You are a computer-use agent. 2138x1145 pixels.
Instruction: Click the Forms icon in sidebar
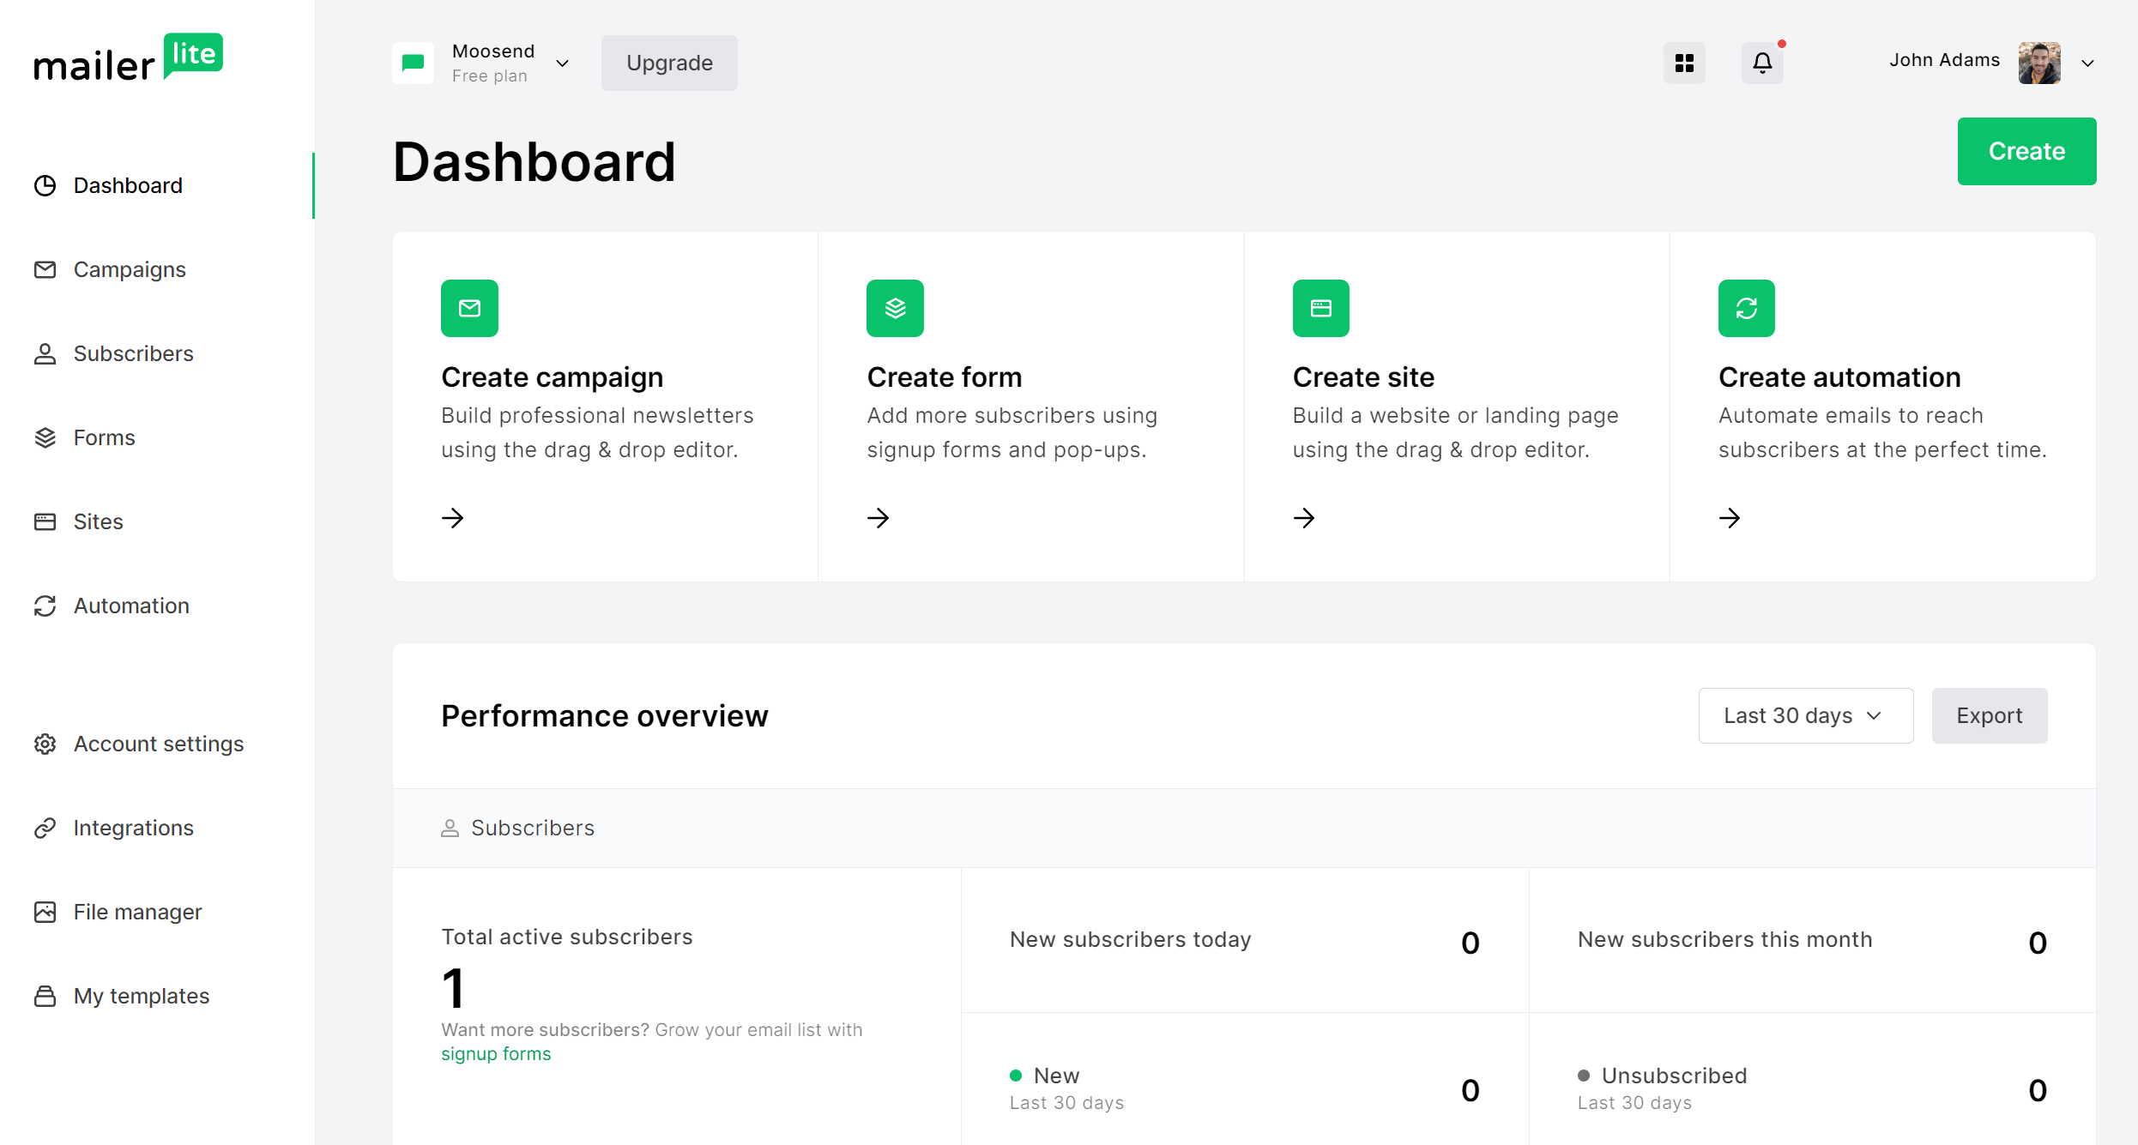click(45, 437)
